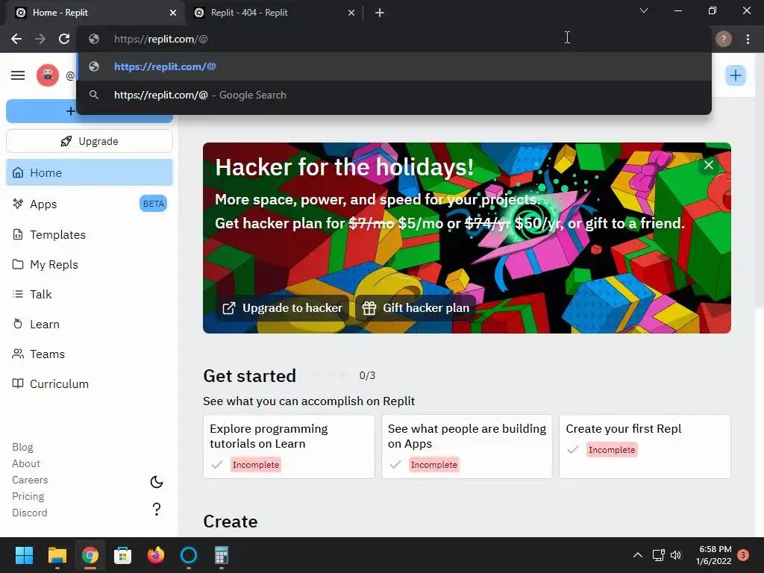Open the Careers link
The width and height of the screenshot is (764, 573).
point(30,480)
